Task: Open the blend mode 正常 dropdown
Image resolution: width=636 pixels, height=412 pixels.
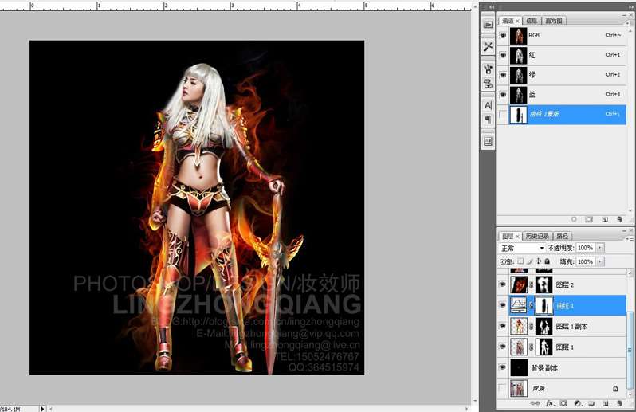Action: click(523, 248)
